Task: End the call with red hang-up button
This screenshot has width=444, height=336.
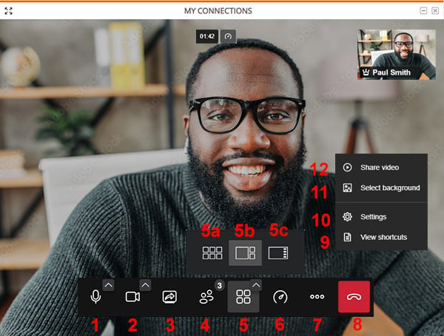Action: (x=354, y=297)
